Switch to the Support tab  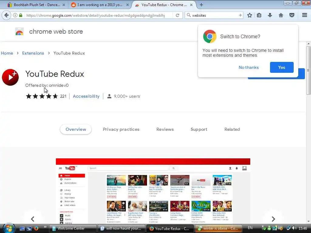[199, 129]
